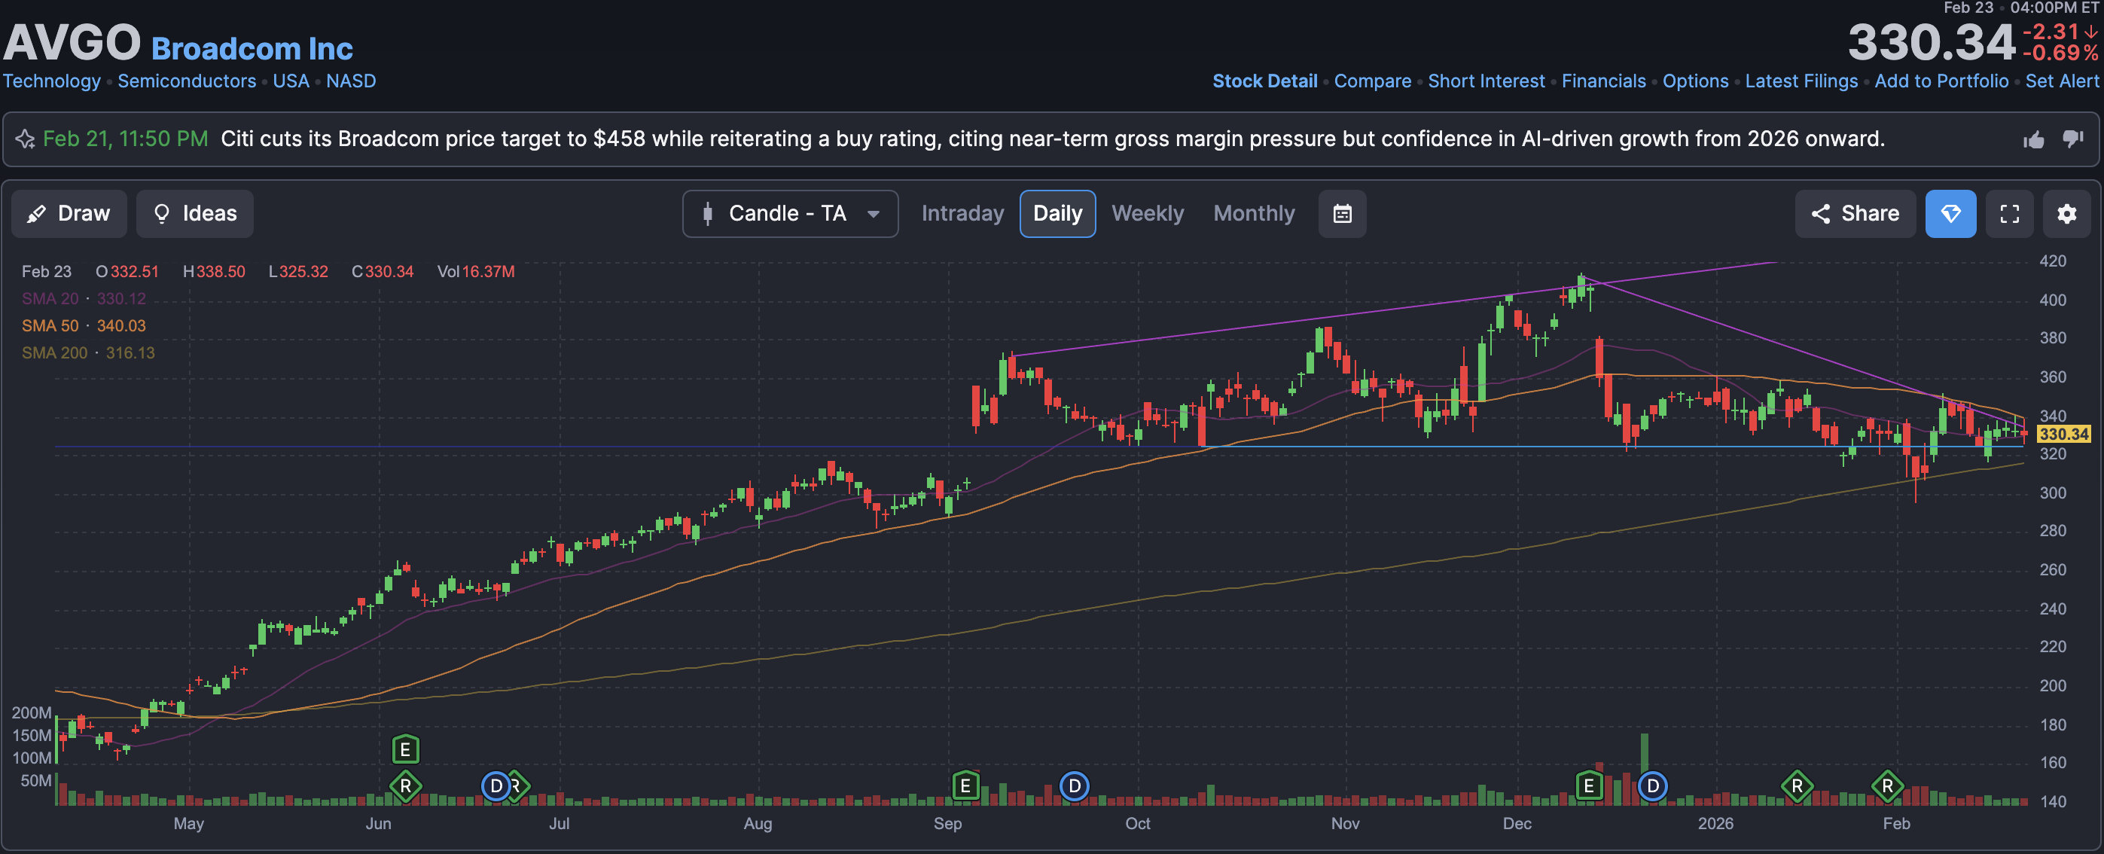This screenshot has height=854, width=2104.
Task: Open the Options menu link
Action: point(1695,81)
